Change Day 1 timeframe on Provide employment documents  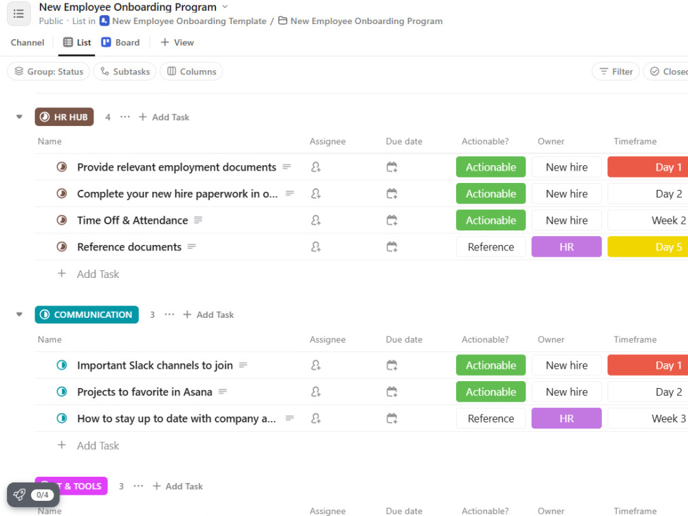coord(648,167)
